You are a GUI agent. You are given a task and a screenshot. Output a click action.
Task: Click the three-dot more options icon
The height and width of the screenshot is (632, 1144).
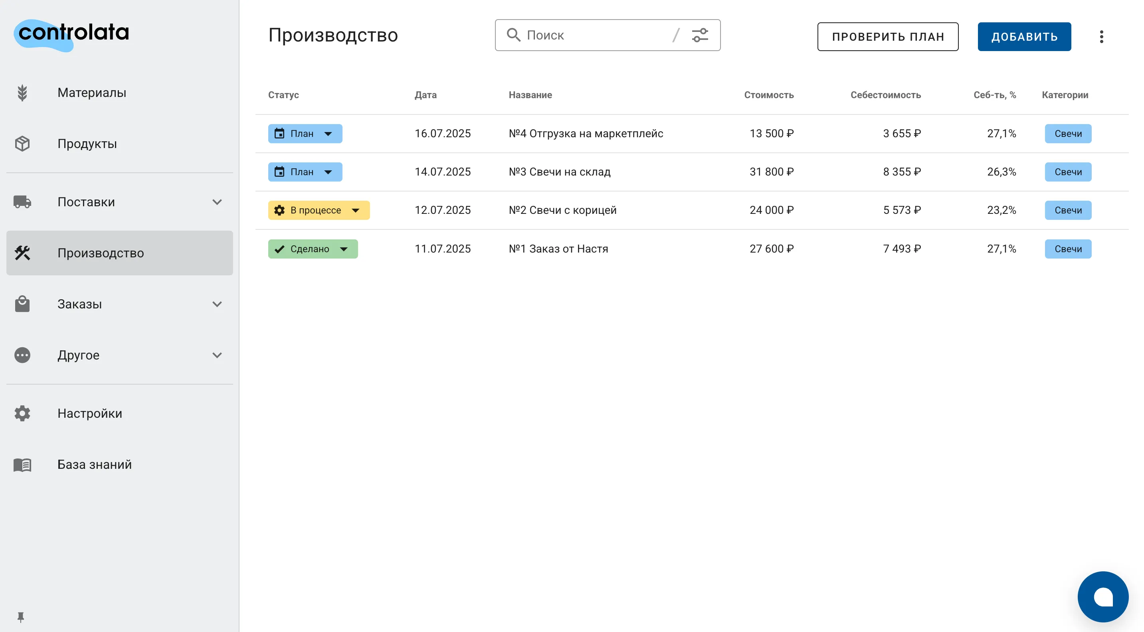pos(1101,36)
